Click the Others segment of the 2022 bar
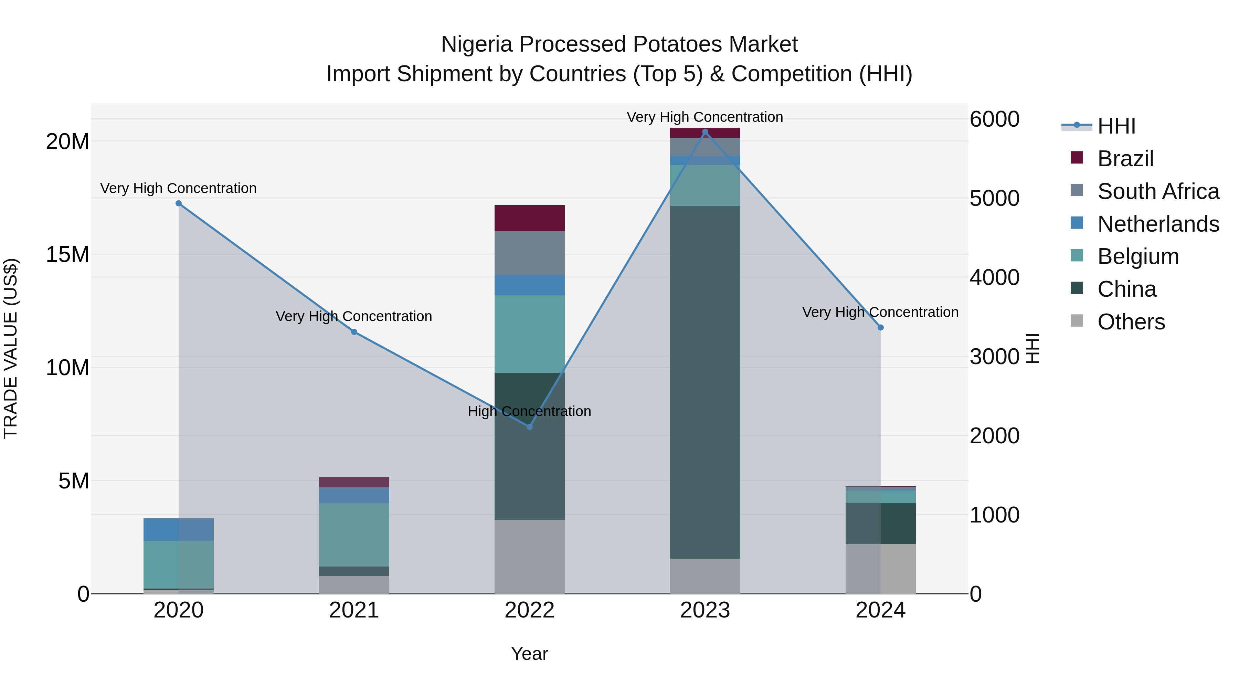 pyautogui.click(x=530, y=557)
